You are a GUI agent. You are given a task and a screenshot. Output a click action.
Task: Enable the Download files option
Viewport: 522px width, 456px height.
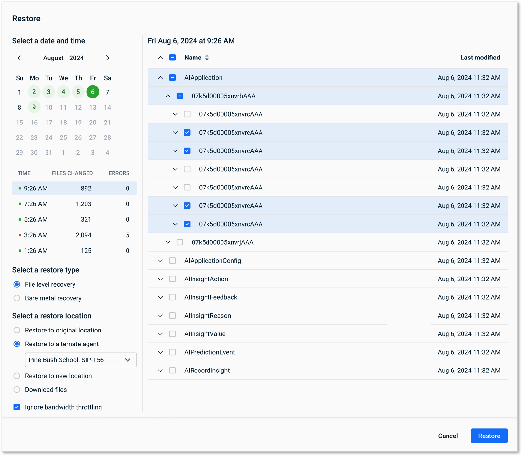(x=17, y=390)
